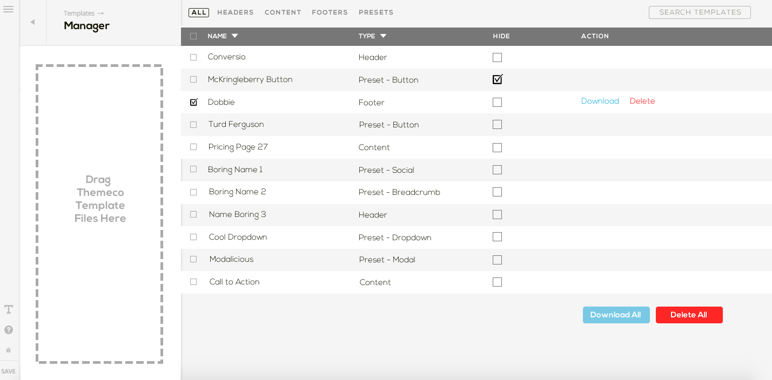Click the bug report icon in sidebar

[8, 350]
